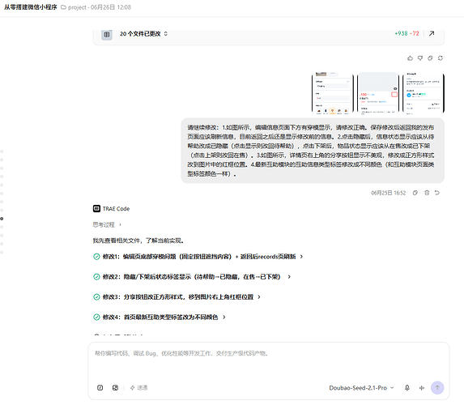Open first attached screenshot thumbnail
Screen dimensions: 464x405
point(332,92)
